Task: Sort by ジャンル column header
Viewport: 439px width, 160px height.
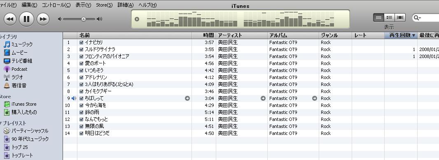Action: tap(335, 35)
